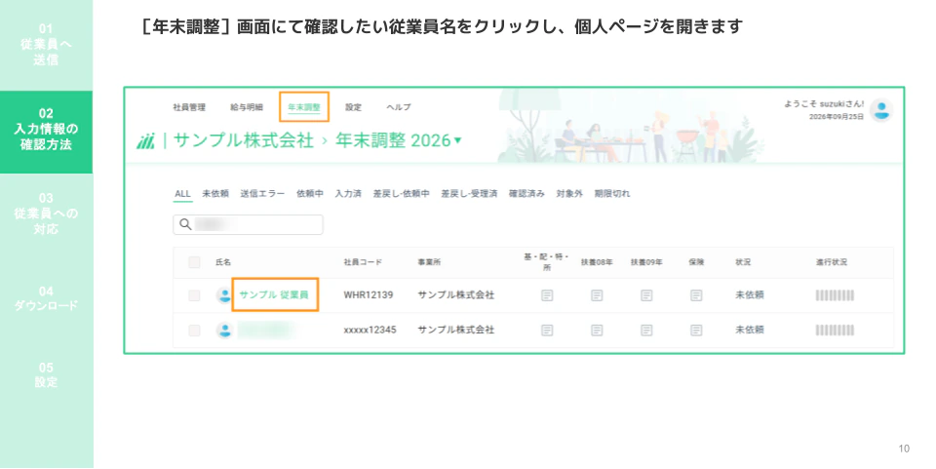Go to sidebar step 03 従業員への対応
936x469 pixels.
[46, 214]
